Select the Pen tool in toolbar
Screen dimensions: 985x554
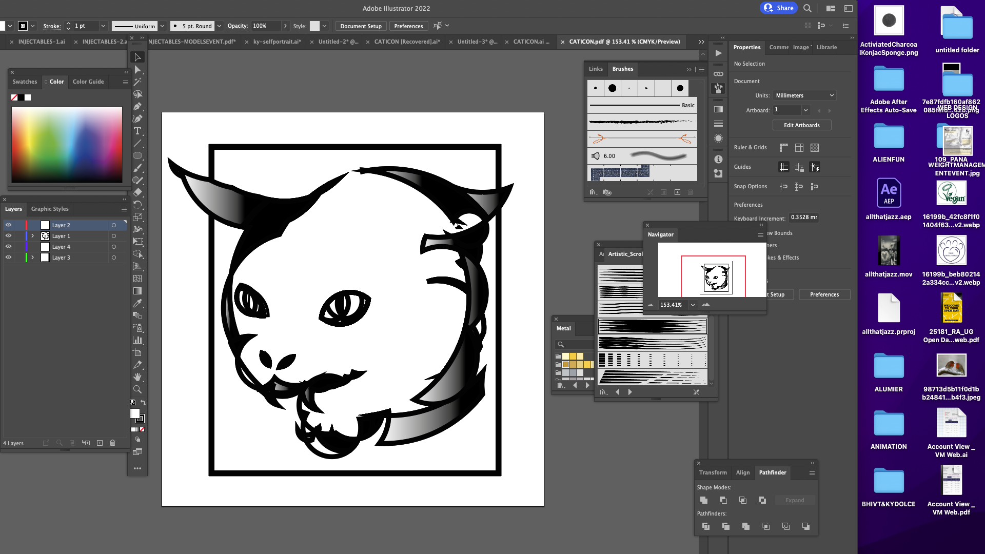pyautogui.click(x=137, y=107)
